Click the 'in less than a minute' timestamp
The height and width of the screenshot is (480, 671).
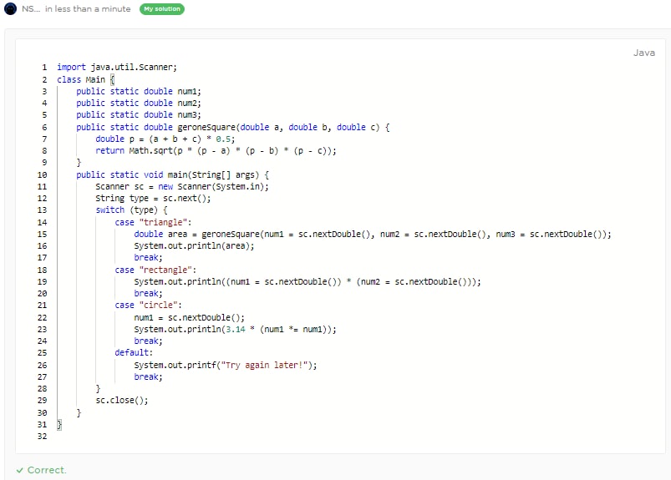[x=88, y=9]
